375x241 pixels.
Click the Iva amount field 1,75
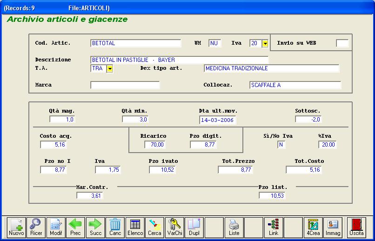tap(108, 170)
